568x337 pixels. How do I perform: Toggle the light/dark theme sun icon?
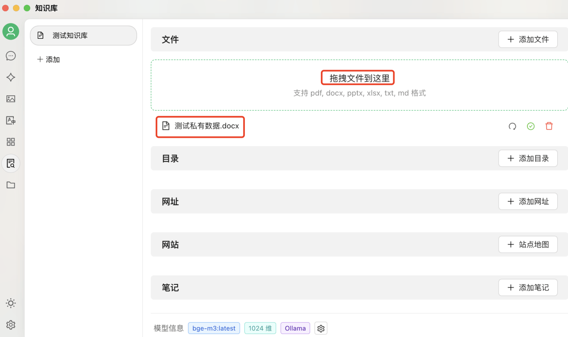click(11, 303)
